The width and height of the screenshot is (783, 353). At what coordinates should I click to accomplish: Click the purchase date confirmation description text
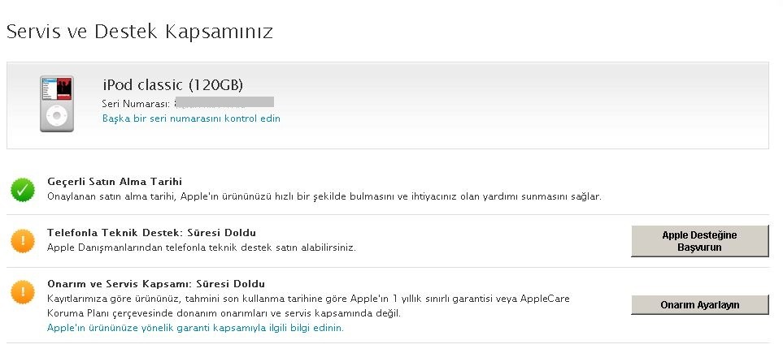pos(324,196)
